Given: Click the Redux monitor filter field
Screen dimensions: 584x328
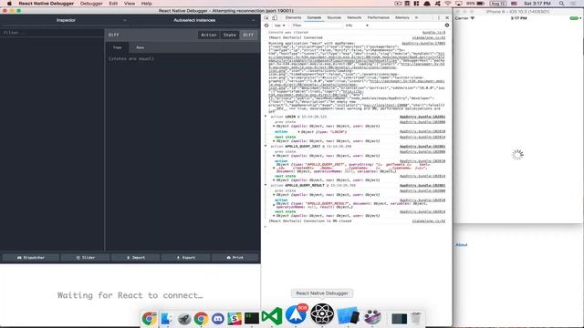Looking at the screenshot, I should click(x=52, y=33).
